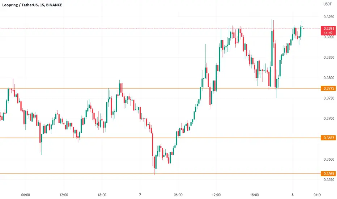The width and height of the screenshot is (337, 199).
Task: Click the 0.3600 price axis tick
Action: pos(329,160)
